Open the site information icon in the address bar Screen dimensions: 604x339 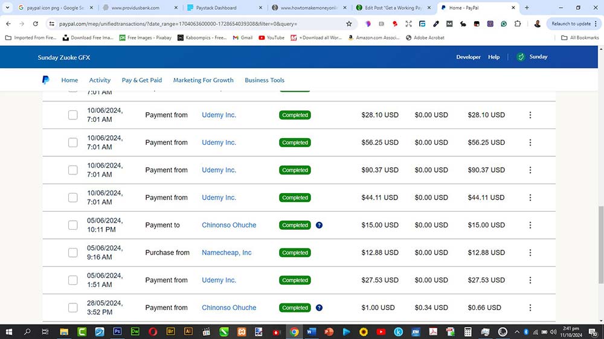click(51, 24)
